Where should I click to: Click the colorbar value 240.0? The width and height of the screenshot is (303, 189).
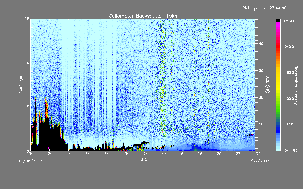289,47
